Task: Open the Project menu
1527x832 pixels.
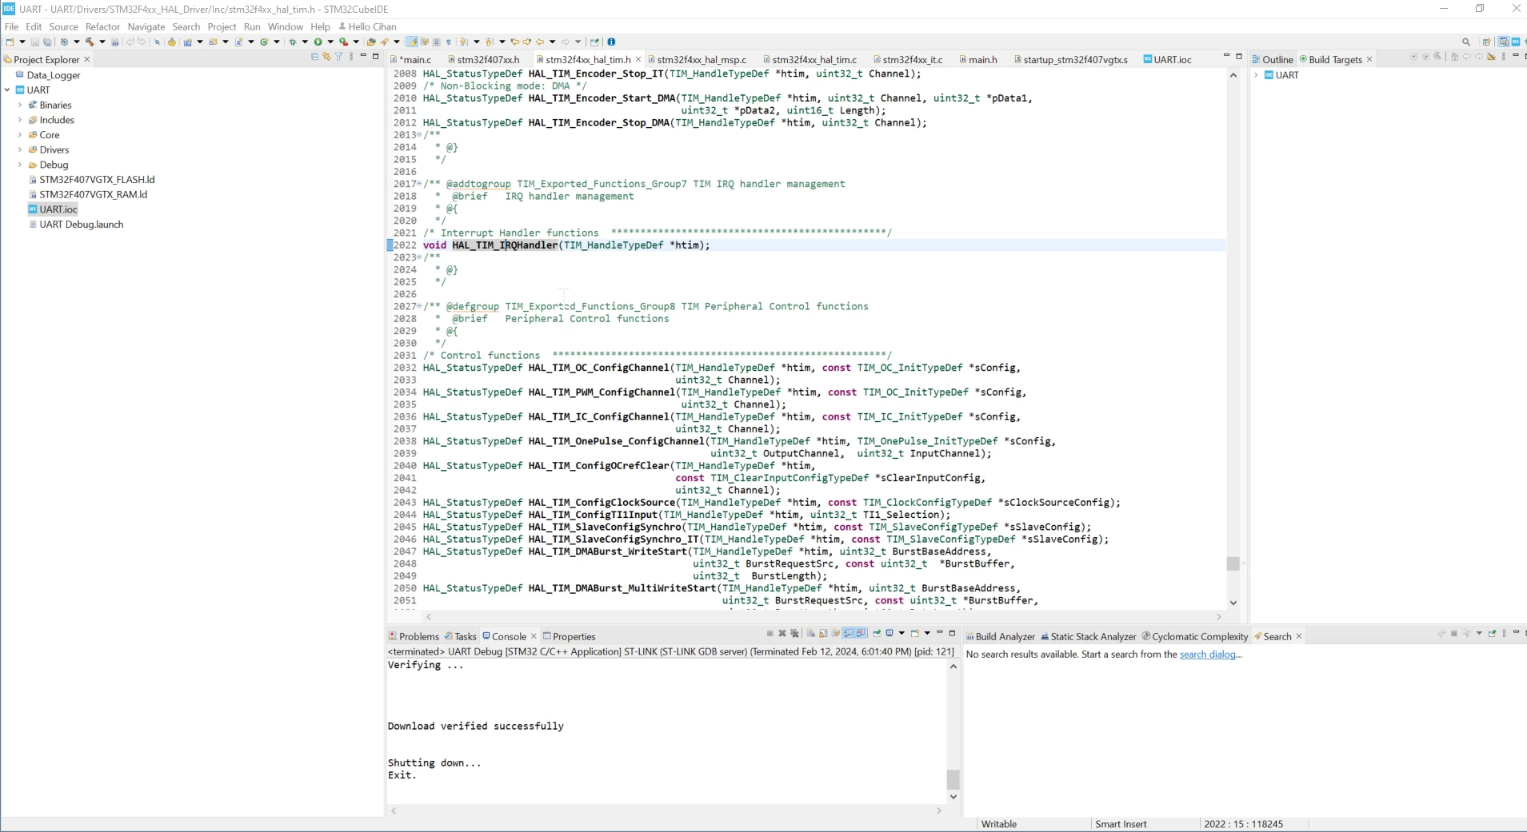Action: 222,26
